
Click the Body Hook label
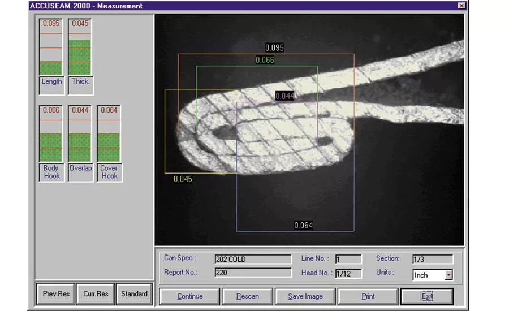pos(51,172)
